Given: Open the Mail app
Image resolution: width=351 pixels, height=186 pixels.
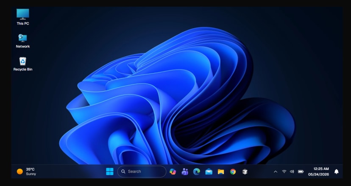Looking at the screenshot, I should (x=209, y=172).
